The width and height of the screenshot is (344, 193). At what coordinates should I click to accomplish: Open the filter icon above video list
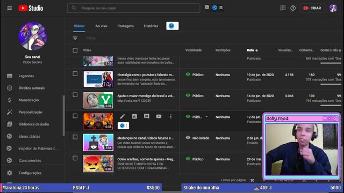(x=75, y=38)
